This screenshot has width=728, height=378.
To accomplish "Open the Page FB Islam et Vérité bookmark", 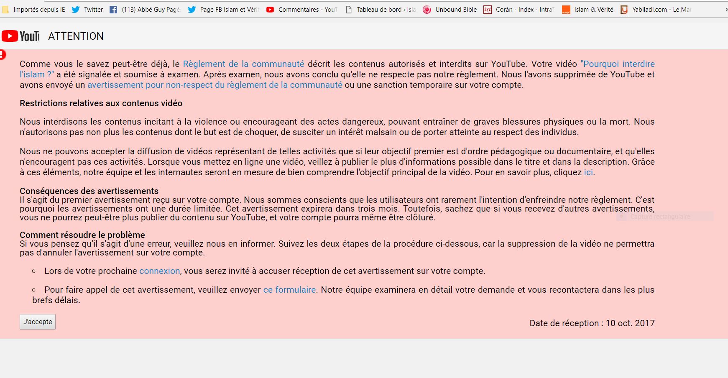I will pos(224,9).
